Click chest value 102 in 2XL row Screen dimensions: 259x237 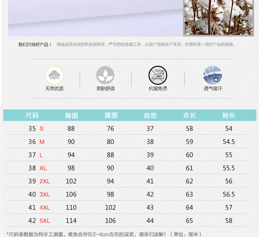71,181
